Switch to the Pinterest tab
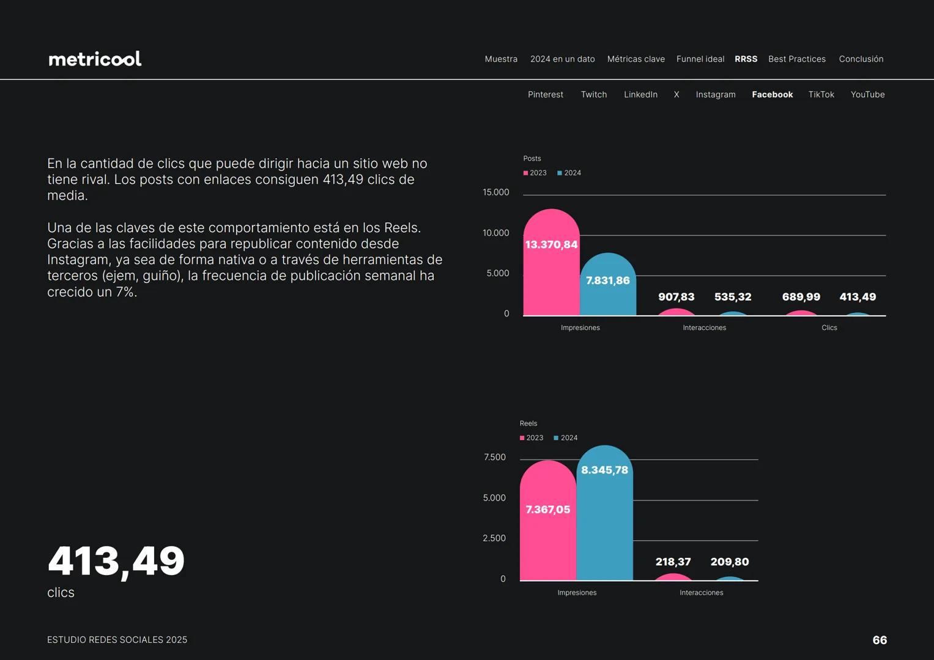Viewport: 934px width, 660px height. click(545, 95)
